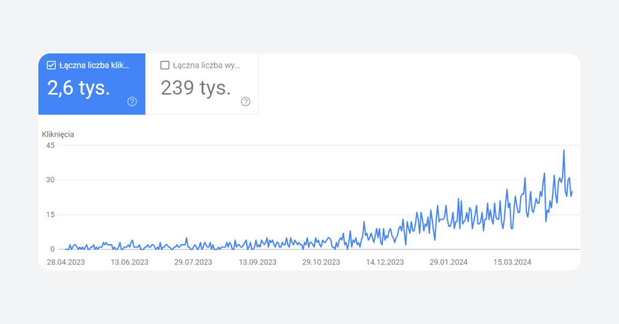Uncheck the Łączna liczba klik... checkbox

pyautogui.click(x=52, y=65)
